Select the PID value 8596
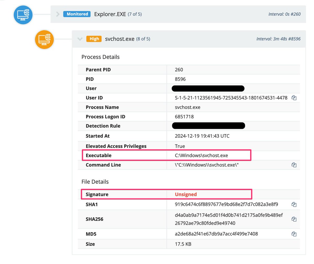Screen dimensions: 314x264 180,79
